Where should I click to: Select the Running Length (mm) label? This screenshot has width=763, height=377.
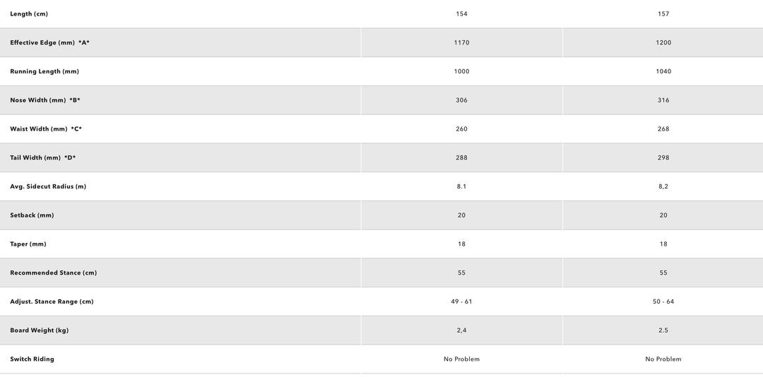coord(45,71)
